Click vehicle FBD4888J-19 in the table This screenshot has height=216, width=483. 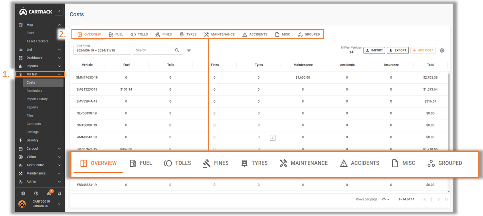[x=87, y=185]
